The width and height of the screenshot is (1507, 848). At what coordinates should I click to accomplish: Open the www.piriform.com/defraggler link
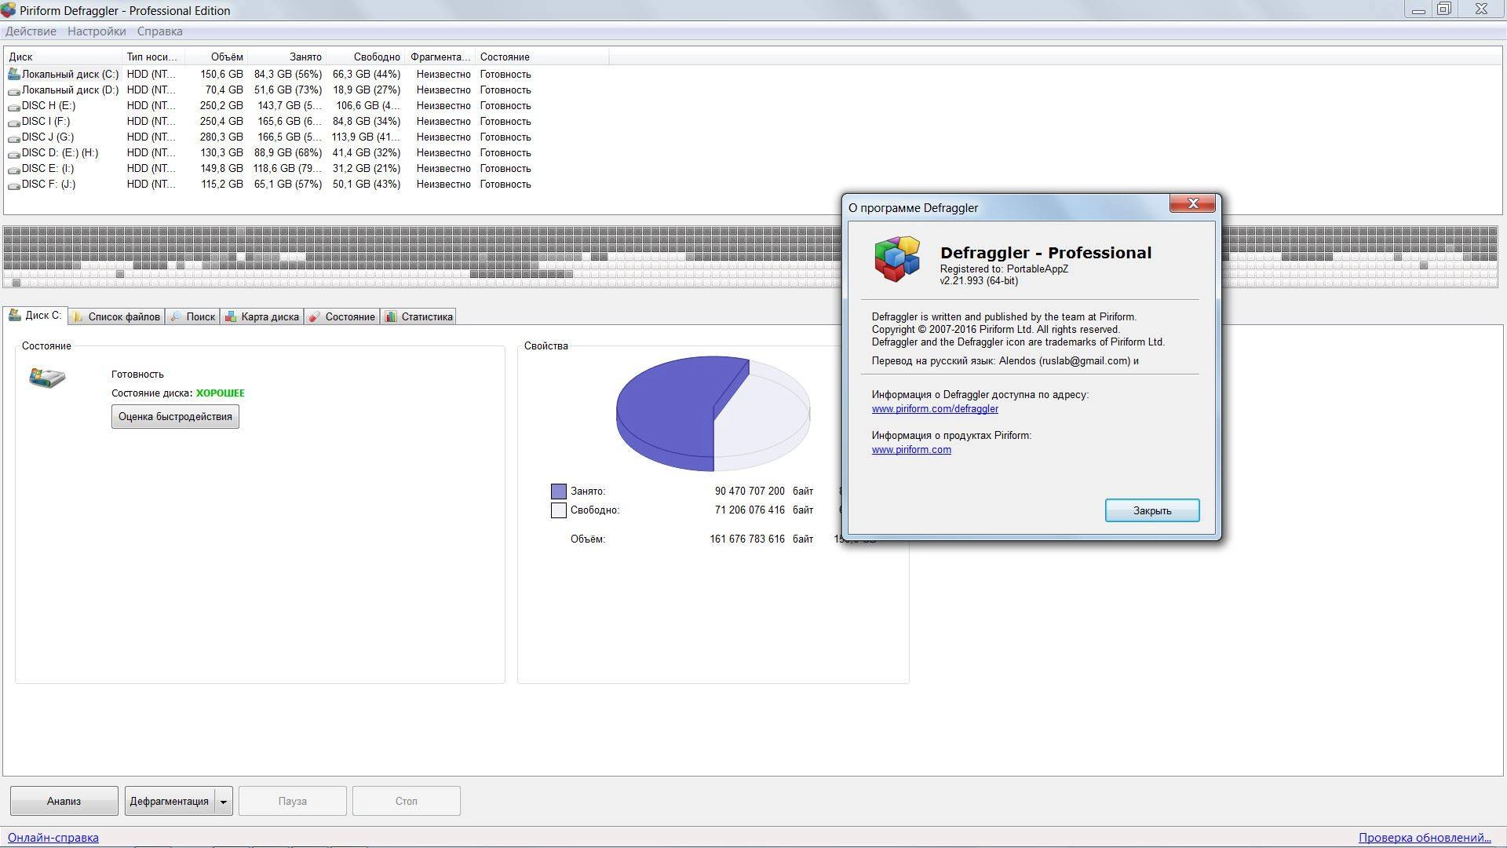(935, 408)
